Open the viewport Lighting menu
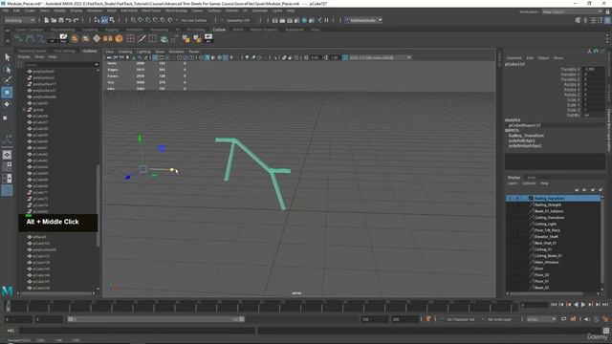612x344 pixels. (x=143, y=52)
